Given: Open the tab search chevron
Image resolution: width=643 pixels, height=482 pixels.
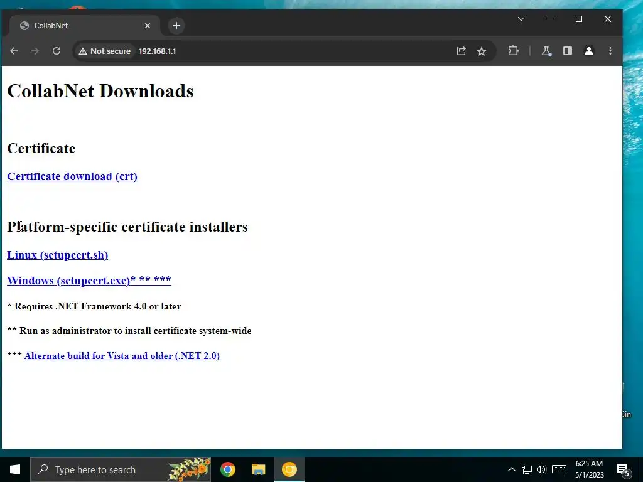Looking at the screenshot, I should pyautogui.click(x=521, y=19).
